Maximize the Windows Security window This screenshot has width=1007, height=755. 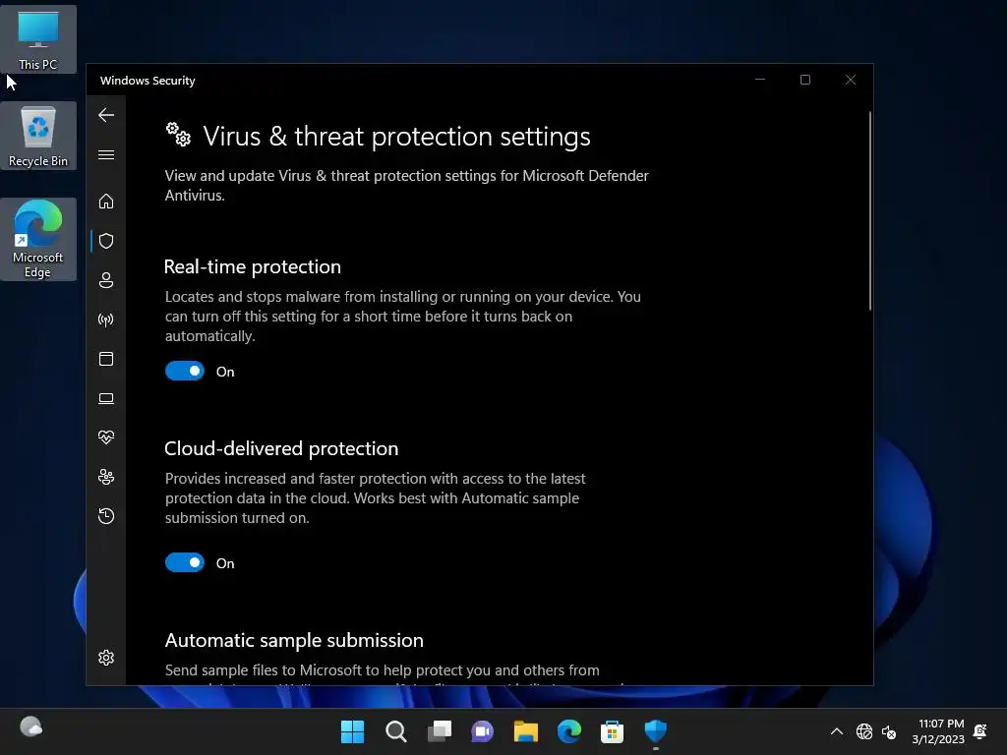tap(805, 80)
